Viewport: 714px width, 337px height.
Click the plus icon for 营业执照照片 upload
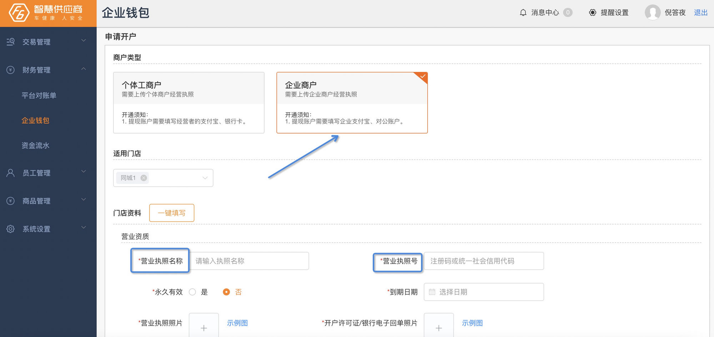click(204, 328)
